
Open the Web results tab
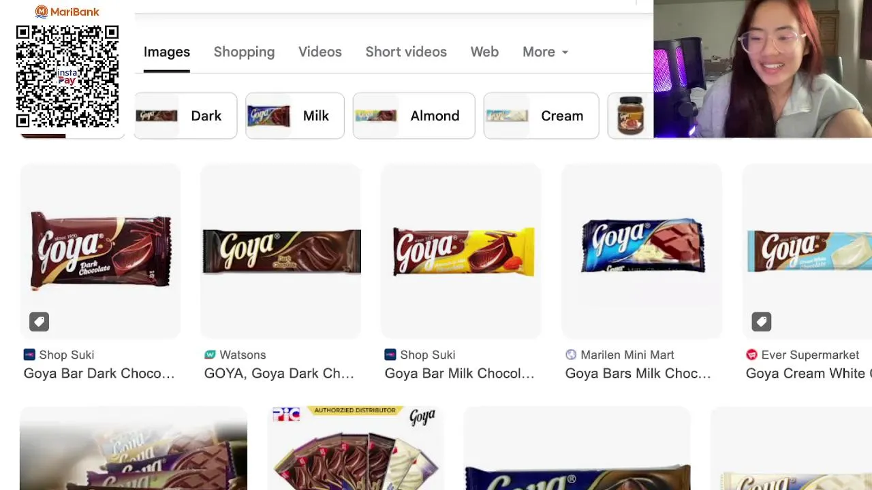pyautogui.click(x=484, y=52)
